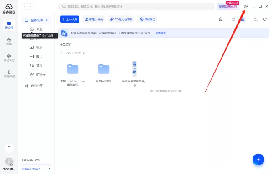Image resolution: width=273 pixels, height=174 pixels.
Task: Open the 传输 transfer section
Action: pos(9,41)
